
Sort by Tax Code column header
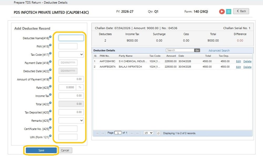click(155, 56)
